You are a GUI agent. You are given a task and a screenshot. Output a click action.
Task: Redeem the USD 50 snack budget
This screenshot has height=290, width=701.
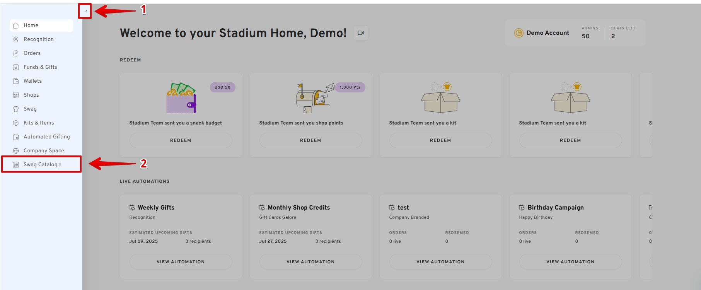181,140
